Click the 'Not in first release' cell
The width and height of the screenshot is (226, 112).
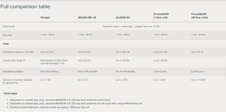coord(49,71)
